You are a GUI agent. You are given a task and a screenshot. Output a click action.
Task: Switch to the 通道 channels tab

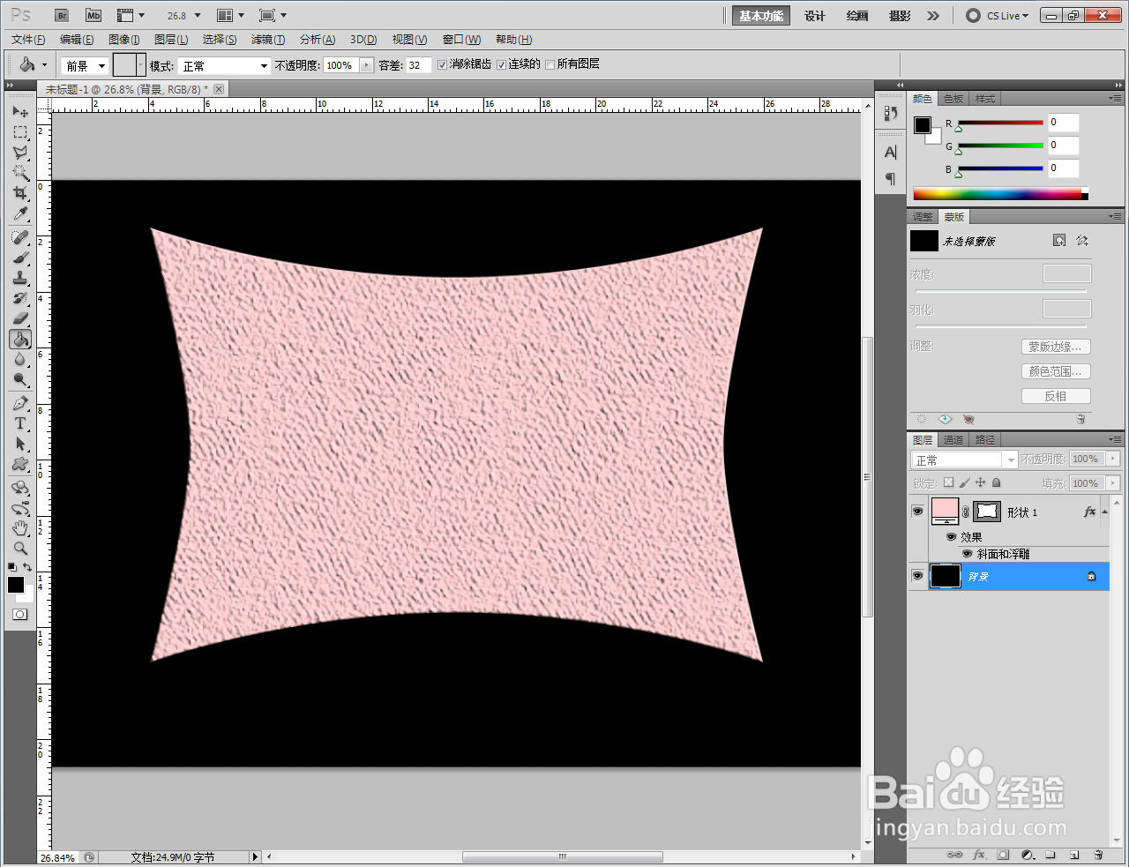(x=953, y=440)
